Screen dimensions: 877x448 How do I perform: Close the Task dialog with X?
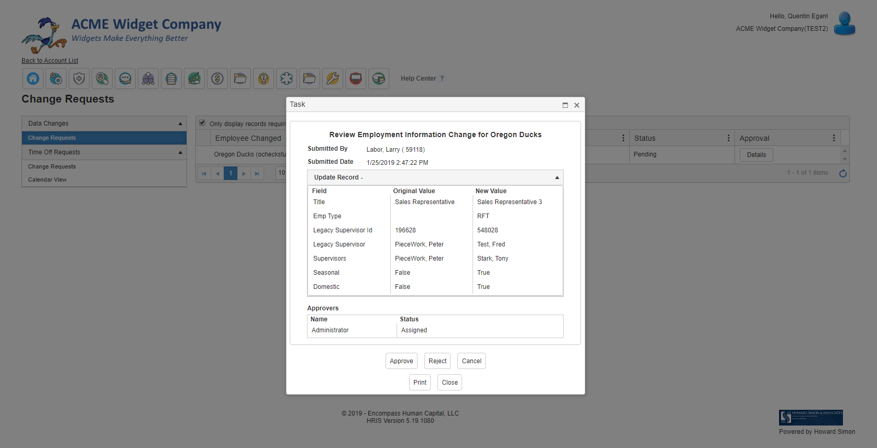coord(577,105)
